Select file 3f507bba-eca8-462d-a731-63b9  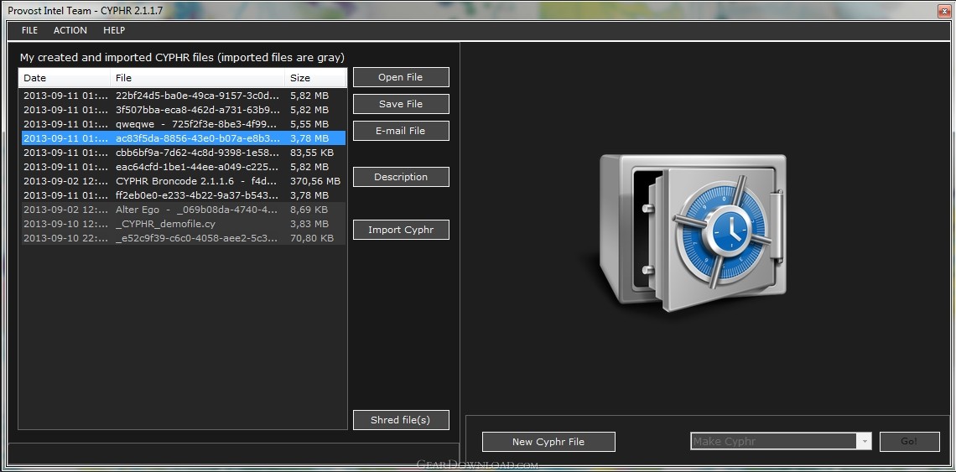(184, 110)
